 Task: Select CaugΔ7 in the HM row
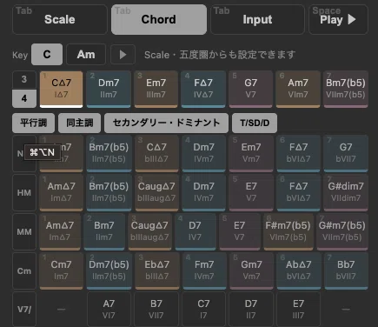tap(156, 192)
